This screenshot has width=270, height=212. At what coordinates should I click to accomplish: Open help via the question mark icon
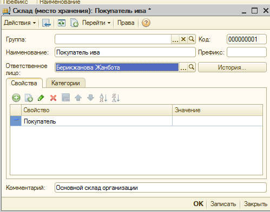pos(146,23)
